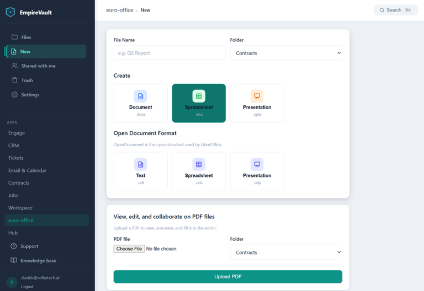Click the Presentation .odp screen icon
This screenshot has height=291, width=424.
pyautogui.click(x=257, y=164)
